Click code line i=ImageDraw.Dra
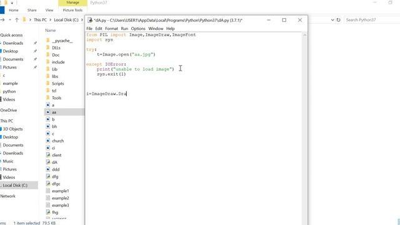Screen dimensions: 400x225 [106, 94]
